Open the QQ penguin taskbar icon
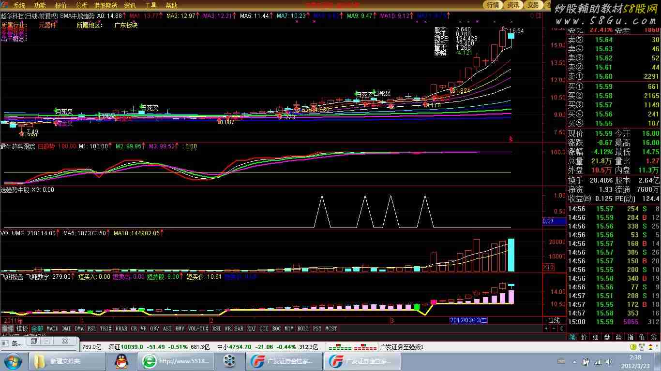661x371 pixels. point(121,361)
